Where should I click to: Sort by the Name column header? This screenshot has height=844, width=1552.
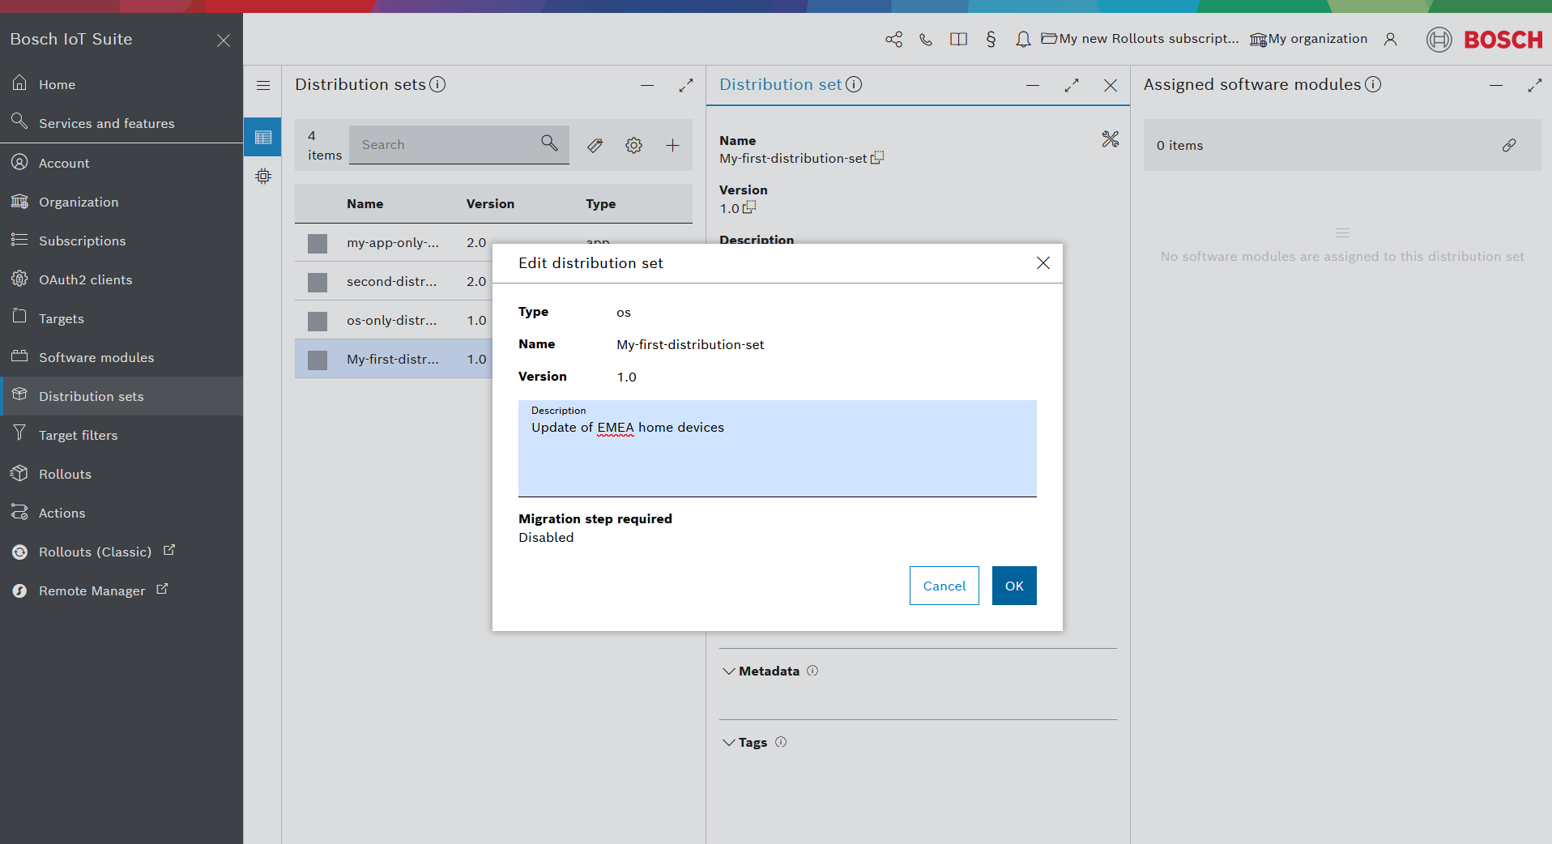click(365, 204)
